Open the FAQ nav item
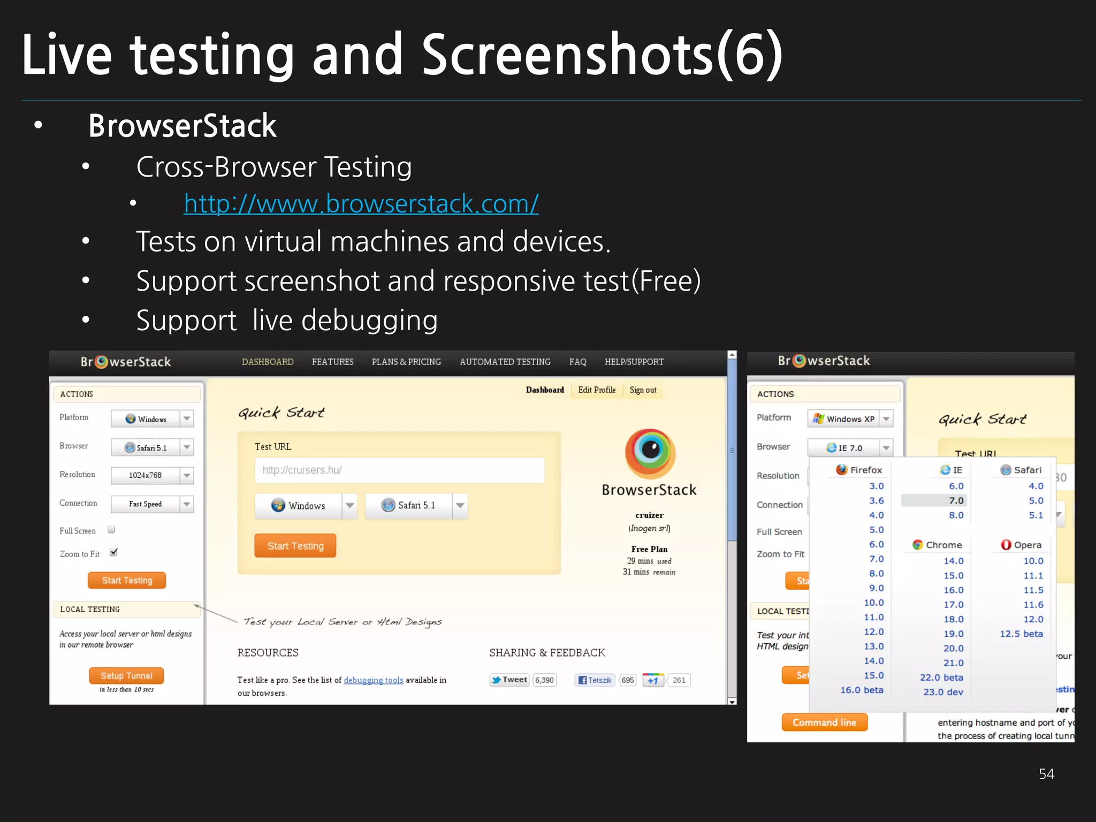Viewport: 1096px width, 822px height. coord(578,362)
